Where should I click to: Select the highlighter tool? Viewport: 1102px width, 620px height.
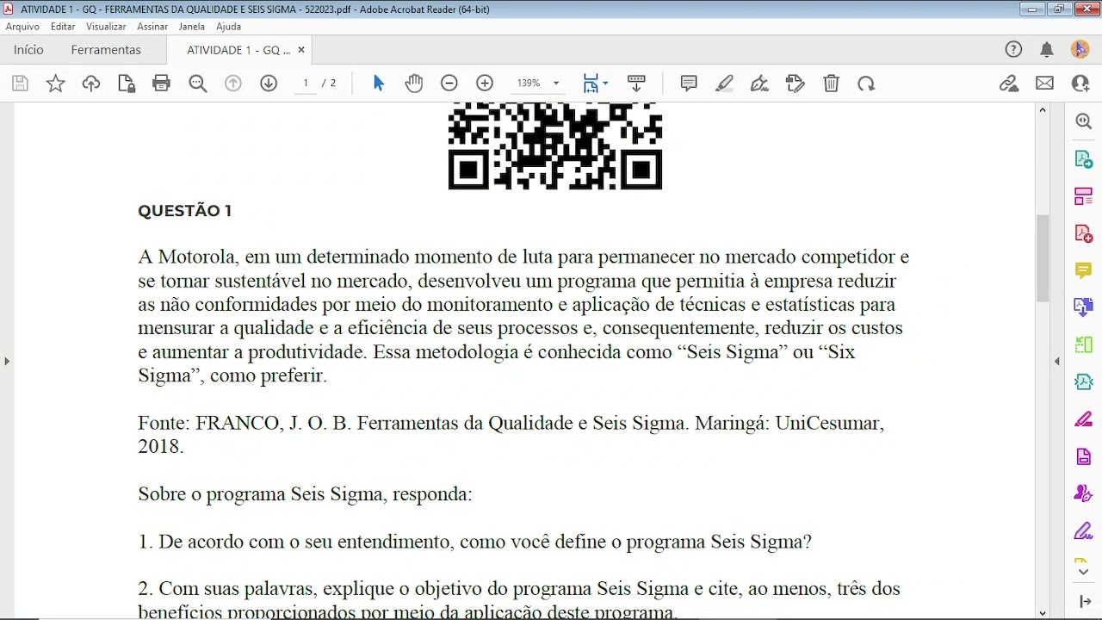[725, 84]
